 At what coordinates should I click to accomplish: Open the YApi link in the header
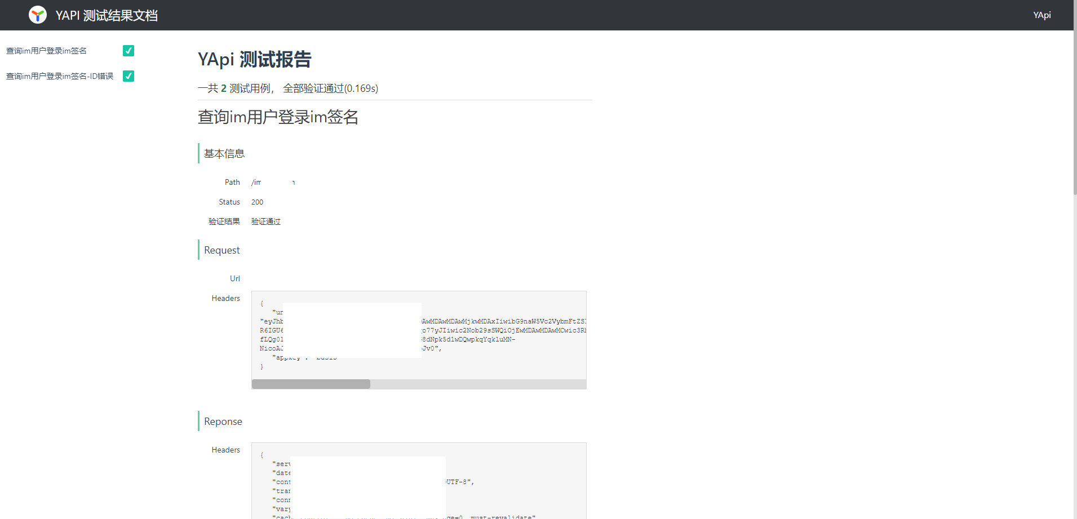[1041, 15]
